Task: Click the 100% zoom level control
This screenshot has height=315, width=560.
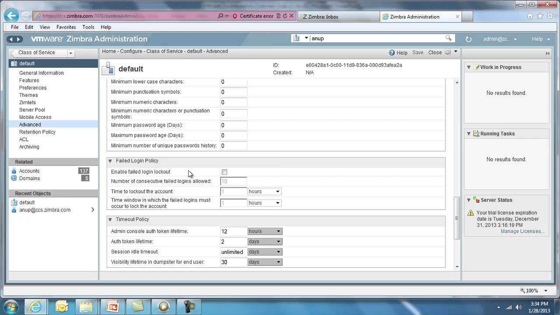Action: [534, 290]
